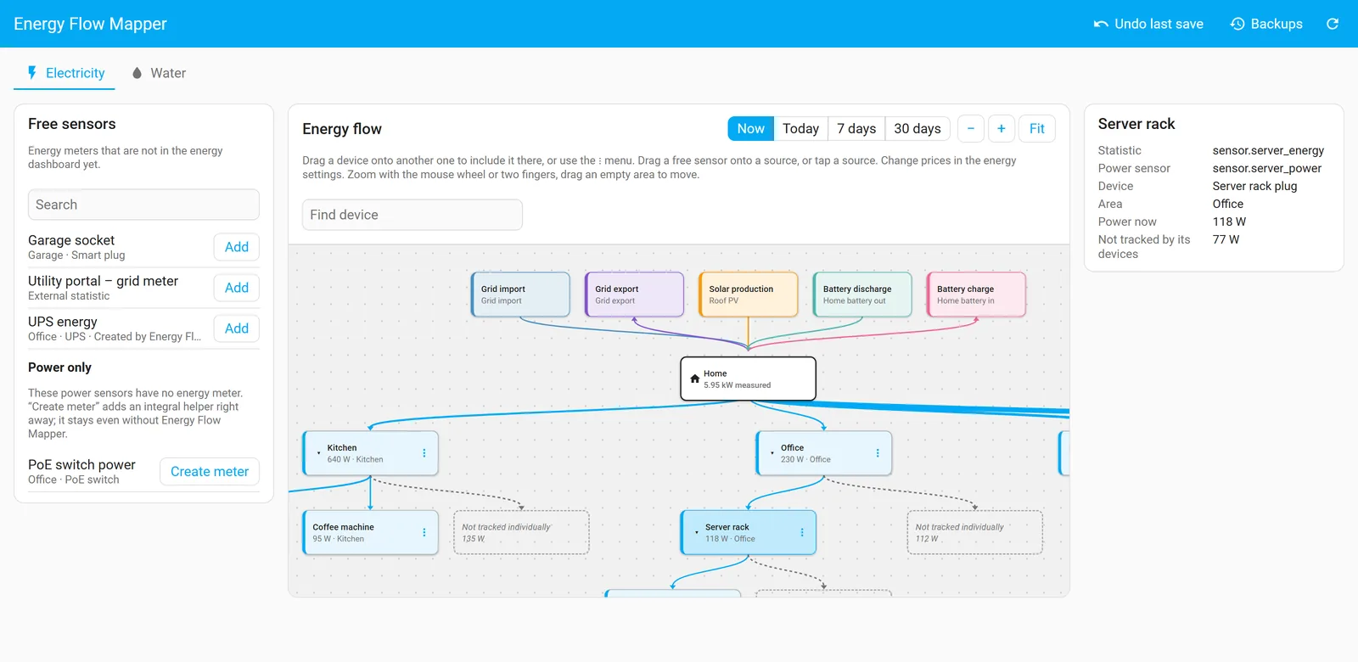Viewport: 1358px width, 662px height.
Task: Zoom out with the minus button
Action: 971,128
